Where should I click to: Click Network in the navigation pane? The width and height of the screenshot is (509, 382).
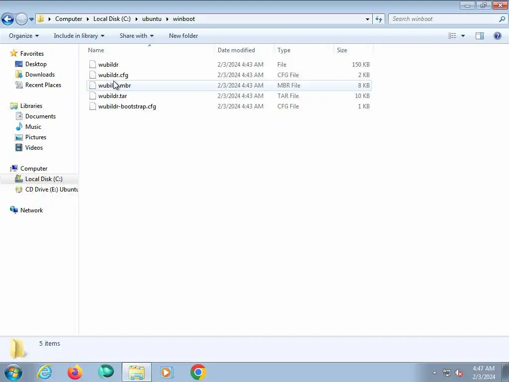31,210
